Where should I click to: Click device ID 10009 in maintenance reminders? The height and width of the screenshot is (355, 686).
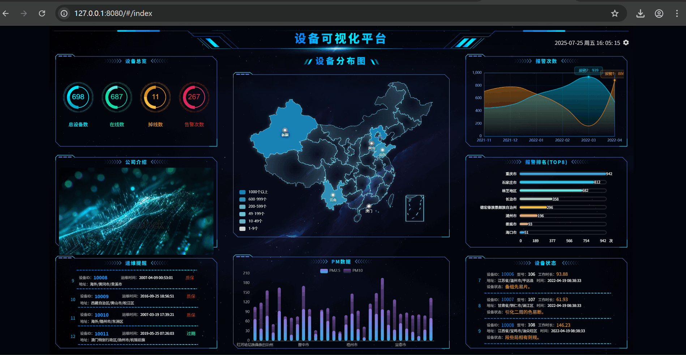(x=102, y=296)
